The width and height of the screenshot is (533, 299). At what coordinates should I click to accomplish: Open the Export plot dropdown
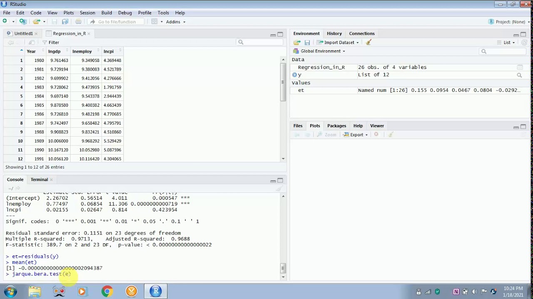pos(356,135)
